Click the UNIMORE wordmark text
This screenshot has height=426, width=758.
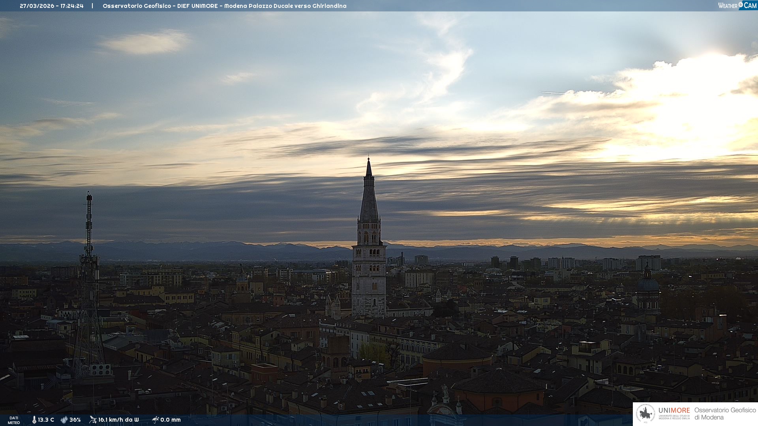point(674,410)
